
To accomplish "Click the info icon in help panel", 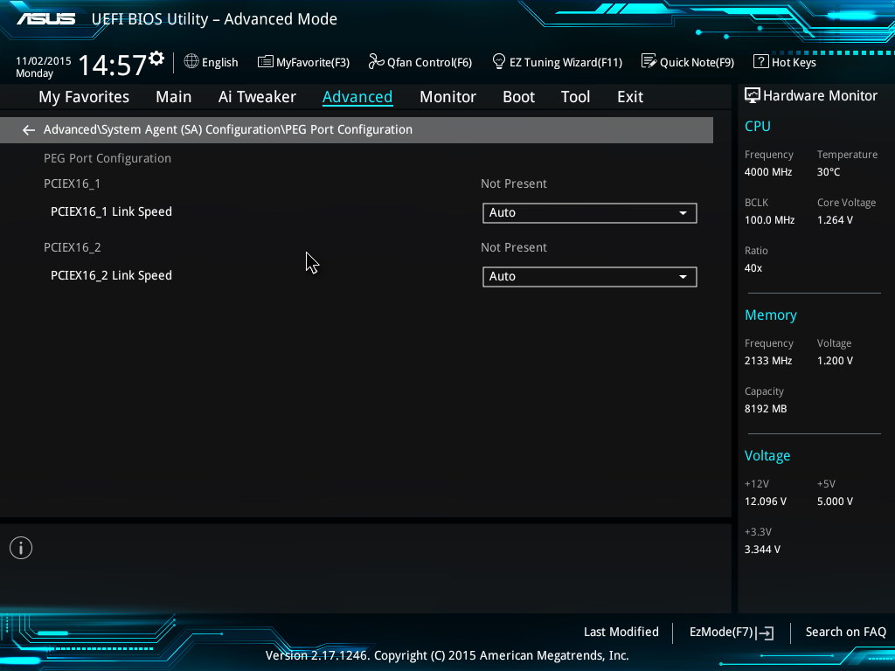I will [21, 548].
